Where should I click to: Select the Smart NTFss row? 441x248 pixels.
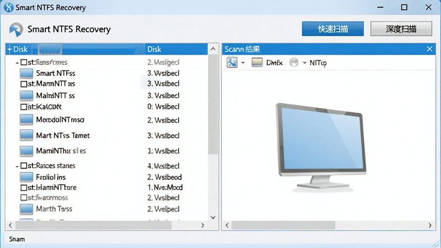tap(107, 73)
